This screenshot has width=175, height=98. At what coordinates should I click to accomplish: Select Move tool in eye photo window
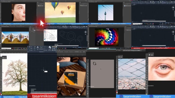click(147, 56)
